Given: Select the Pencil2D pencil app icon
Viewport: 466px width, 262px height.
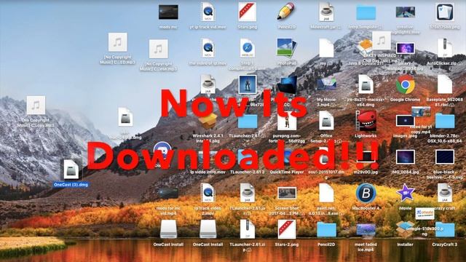Looking at the screenshot, I should coord(286,12).
